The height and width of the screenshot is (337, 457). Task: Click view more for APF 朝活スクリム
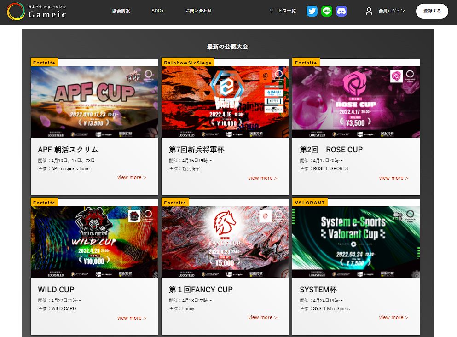coord(132,178)
